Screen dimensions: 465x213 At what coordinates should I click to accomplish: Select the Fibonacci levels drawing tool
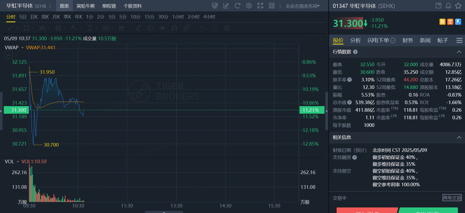tap(58, 28)
